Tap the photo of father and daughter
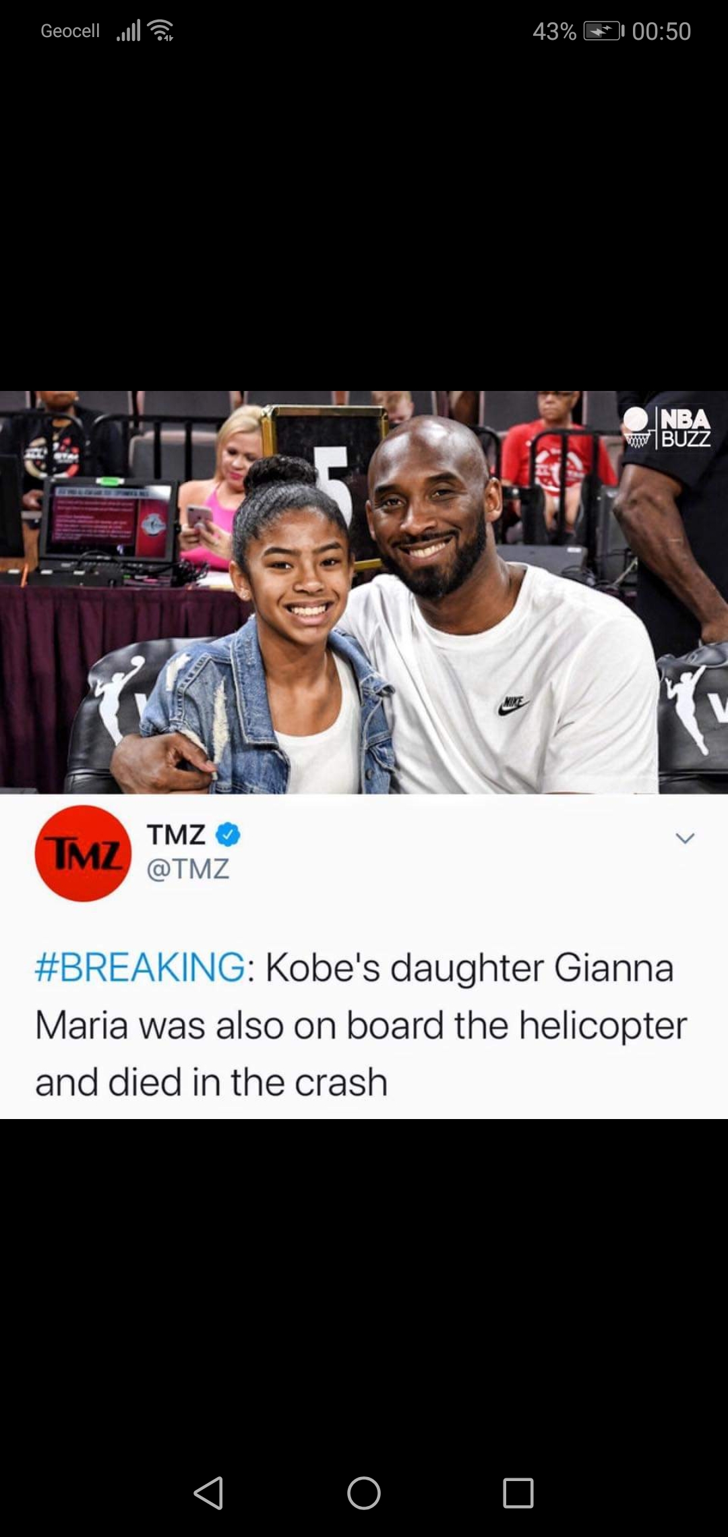728x1537 pixels. pos(364,592)
